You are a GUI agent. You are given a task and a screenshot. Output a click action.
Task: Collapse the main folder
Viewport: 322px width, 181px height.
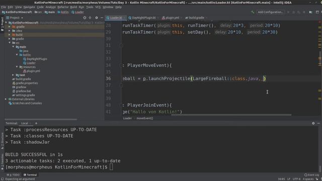coord(14,47)
